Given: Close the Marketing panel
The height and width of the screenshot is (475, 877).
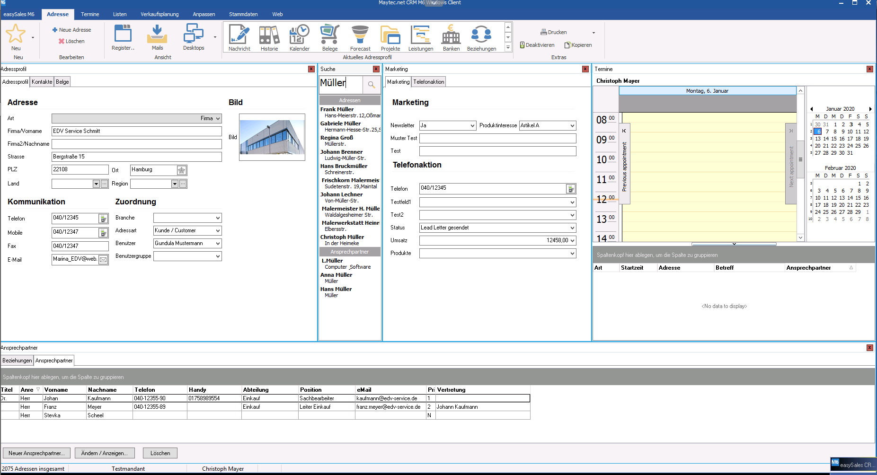Looking at the screenshot, I should tap(585, 69).
